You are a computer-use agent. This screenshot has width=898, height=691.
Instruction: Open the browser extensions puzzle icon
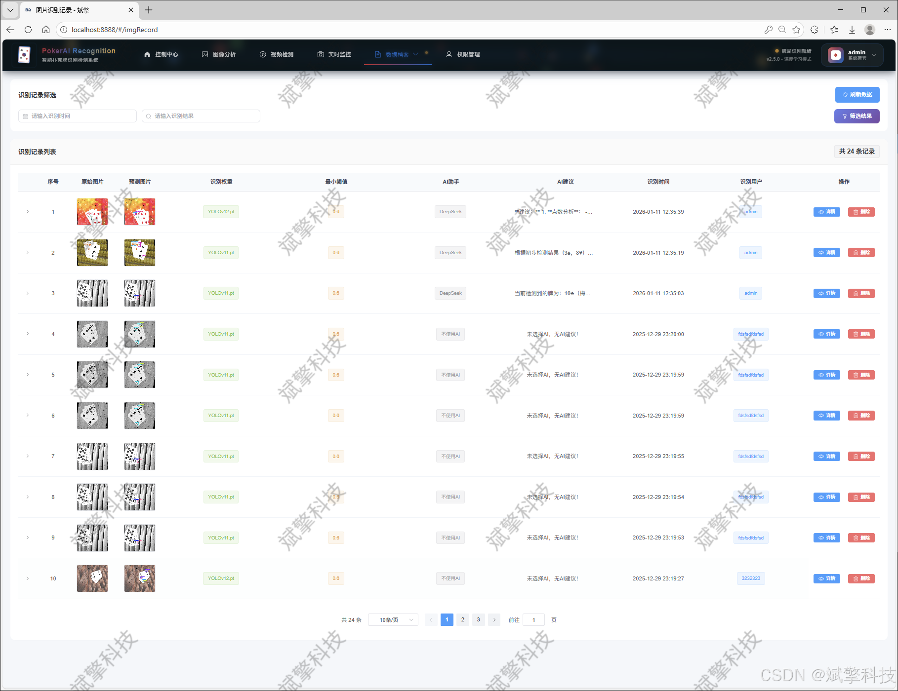(815, 30)
